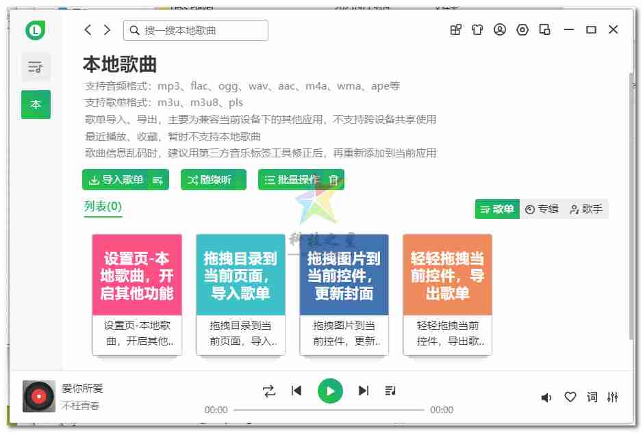Open the equalizer sound effects icon
This screenshot has height=433, width=643.
click(613, 397)
